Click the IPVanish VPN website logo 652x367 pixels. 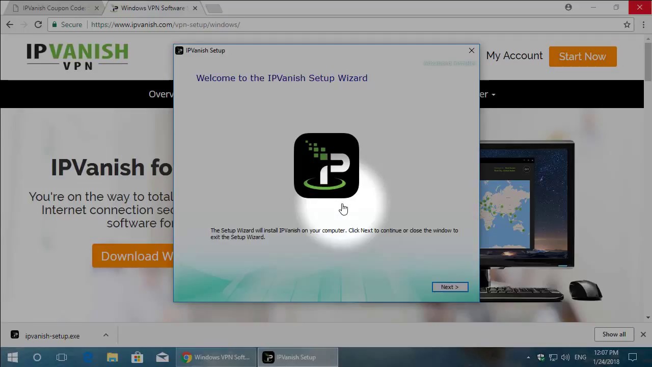(77, 57)
